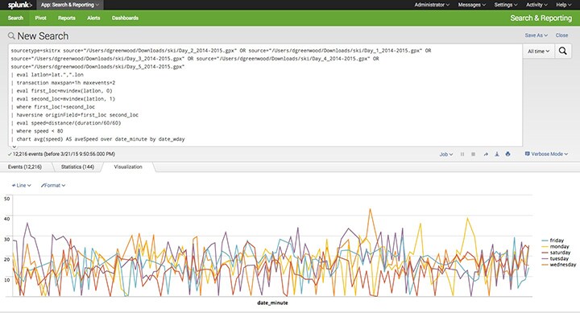
Task: Stop the search job
Action: point(473,154)
